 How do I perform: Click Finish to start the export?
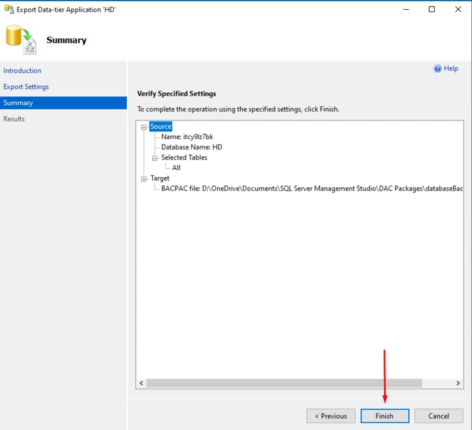tap(385, 416)
